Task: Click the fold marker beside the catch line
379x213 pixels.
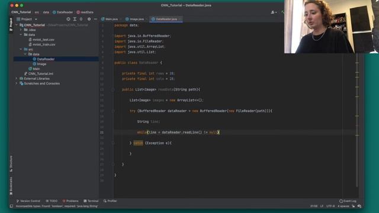Action: click(113, 143)
